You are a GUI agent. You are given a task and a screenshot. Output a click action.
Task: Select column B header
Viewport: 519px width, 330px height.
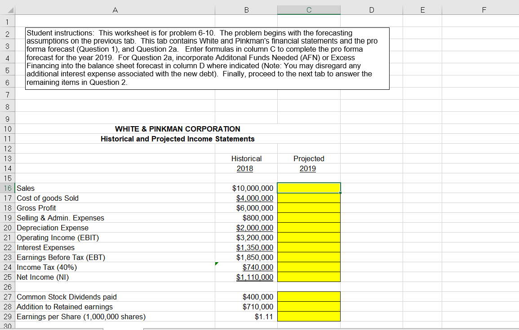point(246,10)
